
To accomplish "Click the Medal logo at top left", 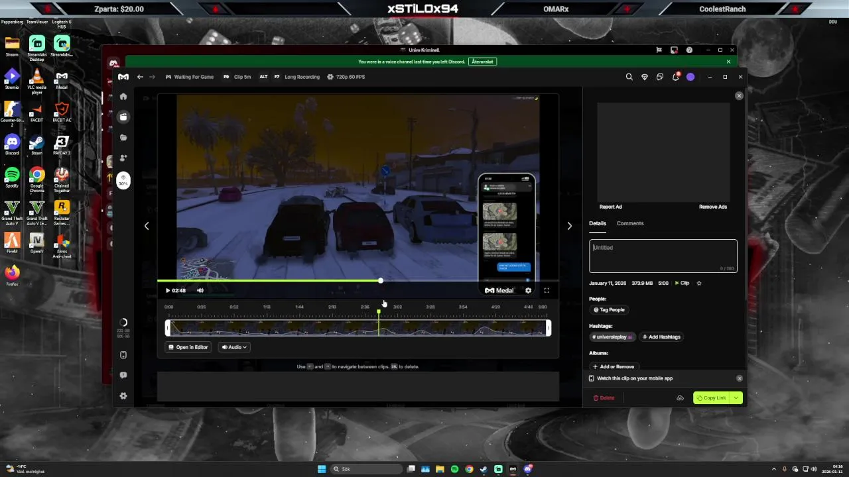I will [x=123, y=77].
